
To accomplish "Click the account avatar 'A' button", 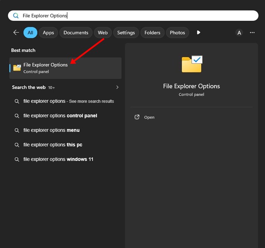I will (239, 32).
